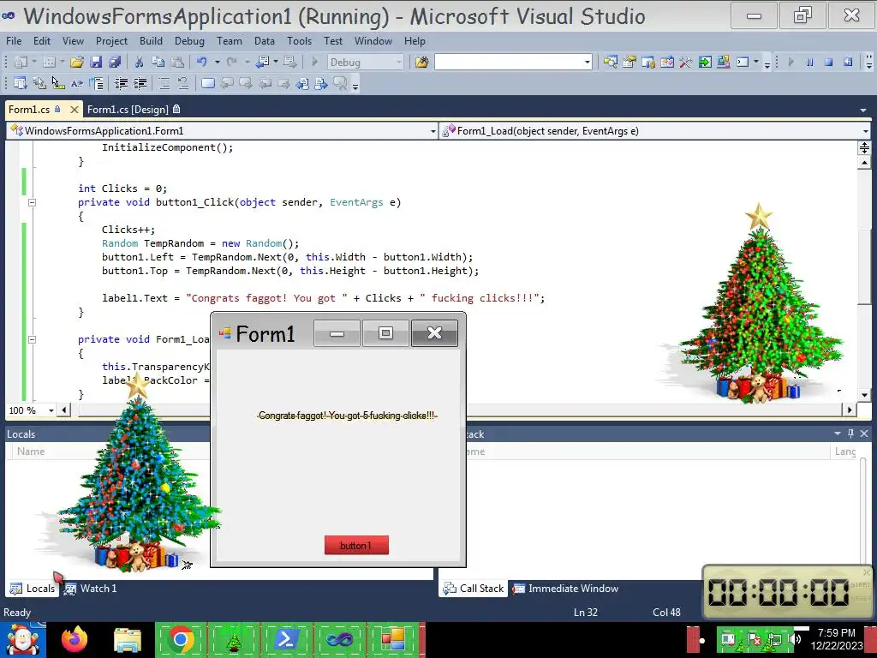Click the Display Quick Info icon
877x658 pixels.
pos(57,83)
